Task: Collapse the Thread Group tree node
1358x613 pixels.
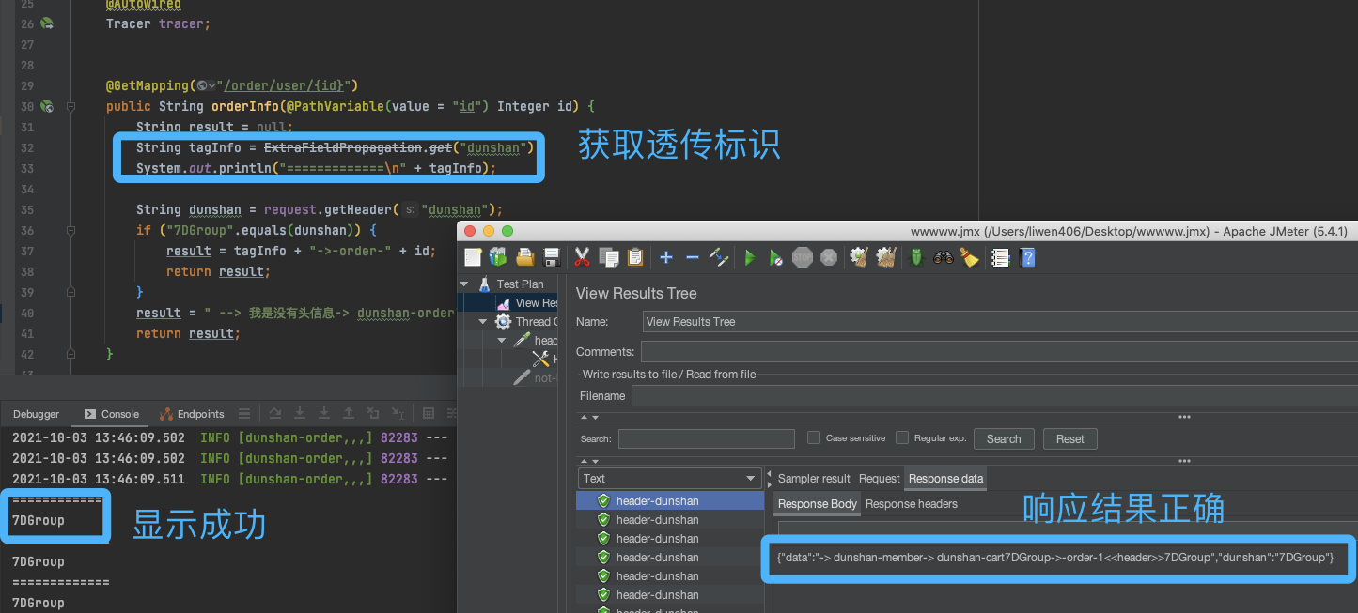Action: [483, 321]
